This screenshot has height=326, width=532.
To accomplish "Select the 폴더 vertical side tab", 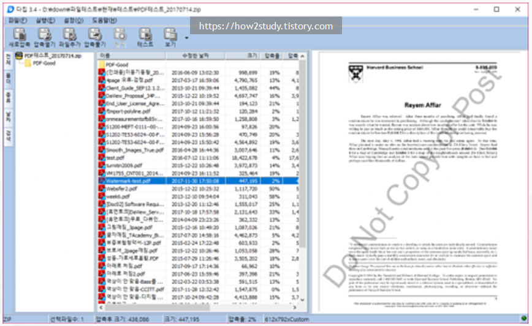I will [9, 79].
